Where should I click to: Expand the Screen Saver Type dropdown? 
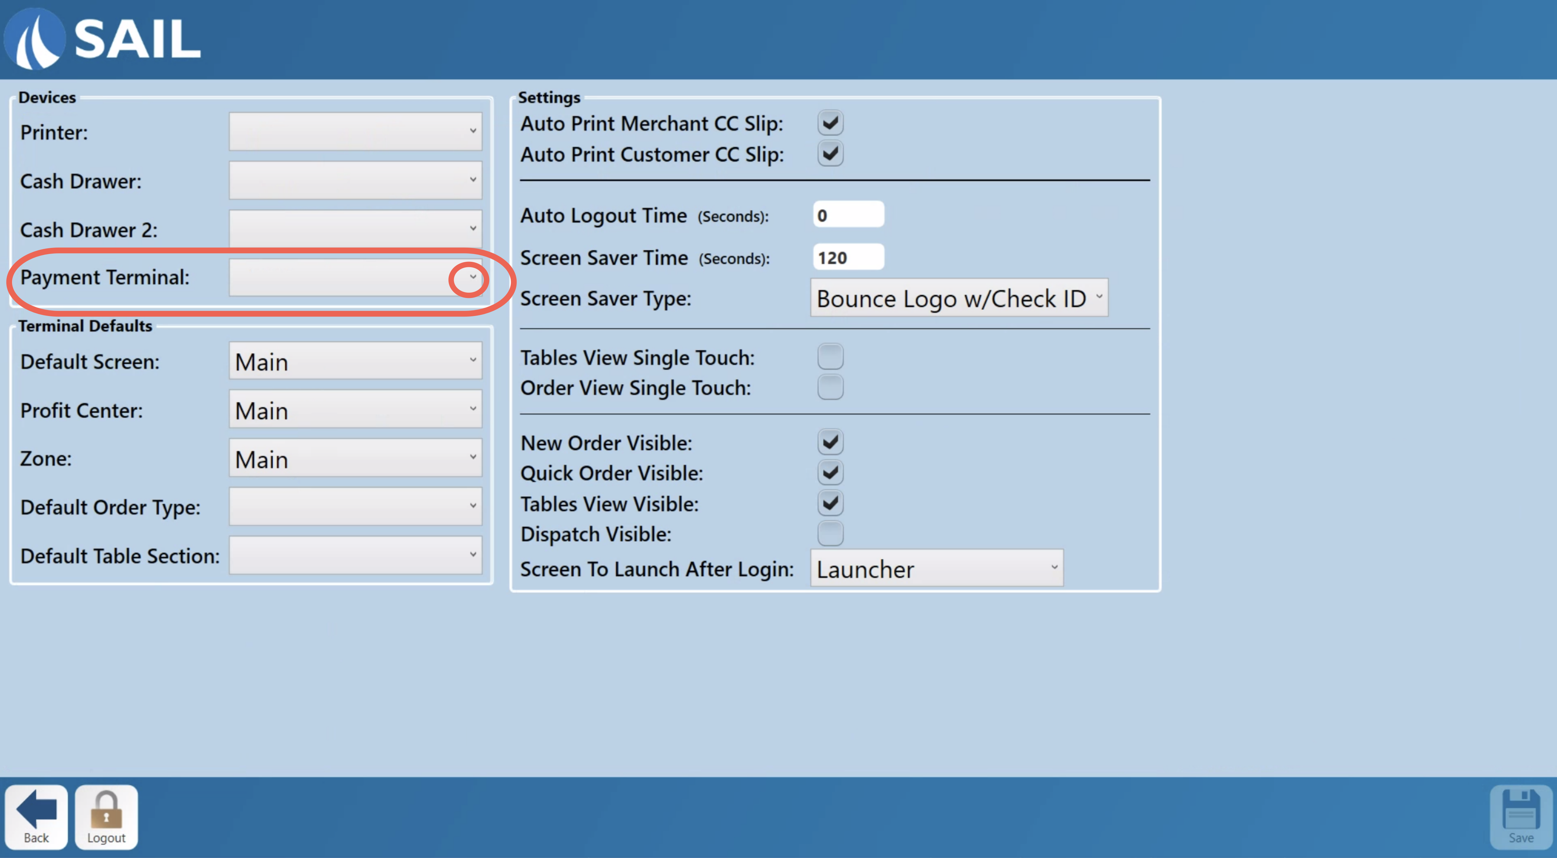(959, 298)
